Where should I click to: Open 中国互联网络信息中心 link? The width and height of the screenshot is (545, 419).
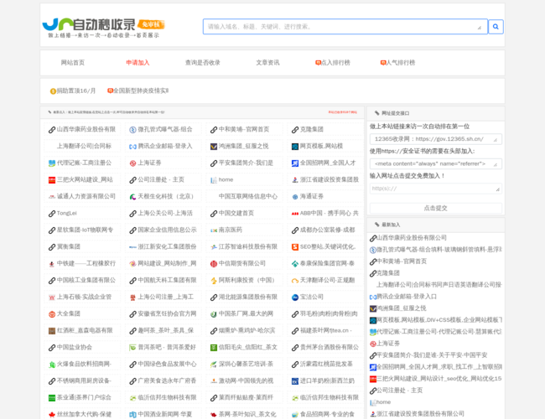point(248,197)
